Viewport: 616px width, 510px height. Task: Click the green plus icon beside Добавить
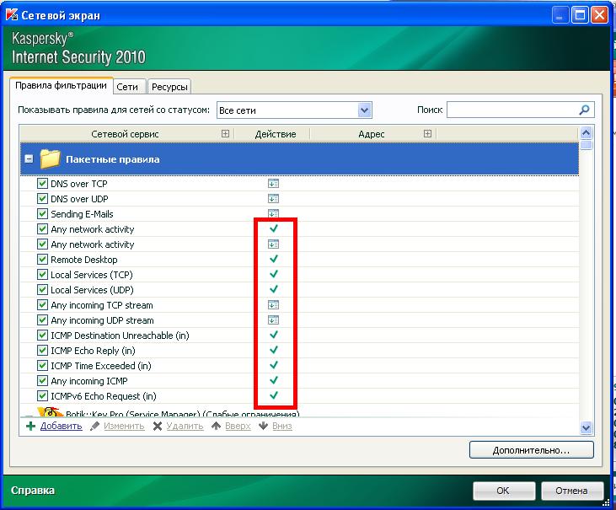tap(30, 426)
